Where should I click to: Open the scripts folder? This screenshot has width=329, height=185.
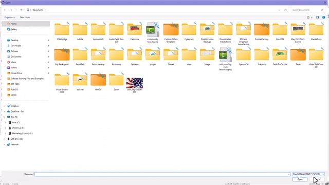(x=153, y=57)
